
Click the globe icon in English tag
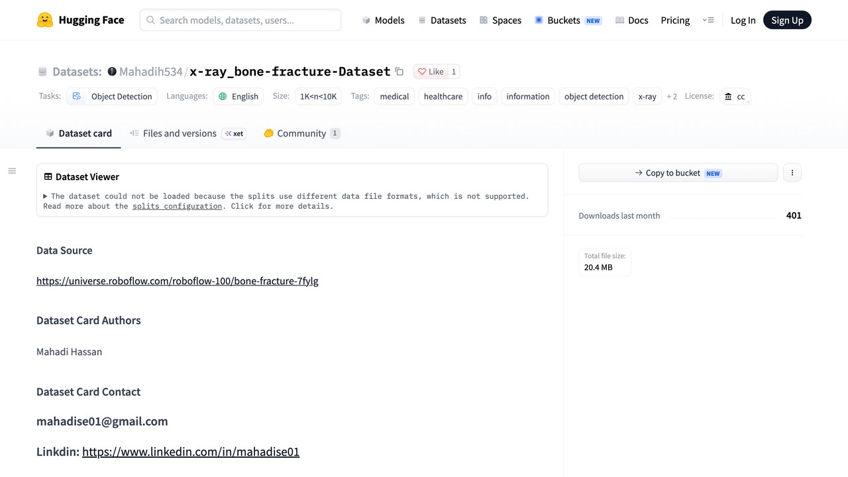pyautogui.click(x=223, y=96)
